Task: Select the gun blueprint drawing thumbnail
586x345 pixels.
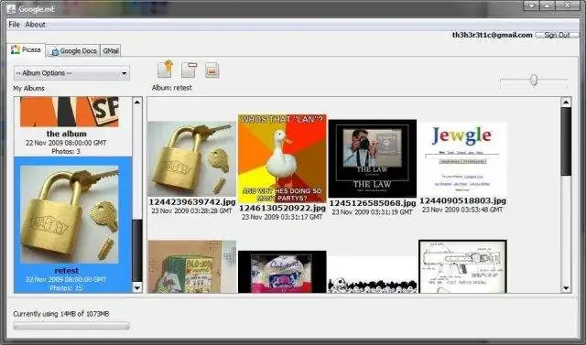Action: point(462,266)
